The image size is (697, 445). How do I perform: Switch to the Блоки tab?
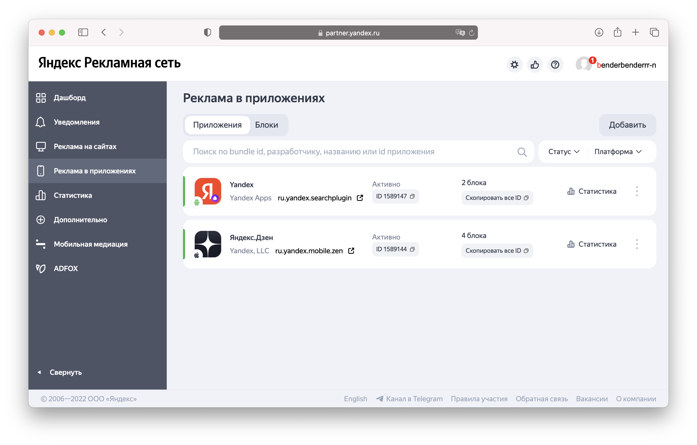point(266,125)
